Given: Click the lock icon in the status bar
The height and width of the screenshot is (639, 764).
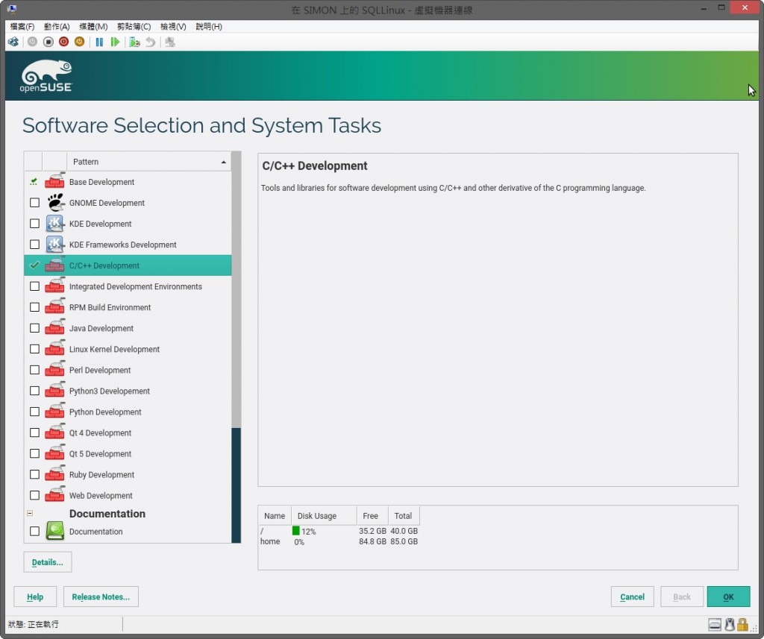Looking at the screenshot, I should click(742, 624).
